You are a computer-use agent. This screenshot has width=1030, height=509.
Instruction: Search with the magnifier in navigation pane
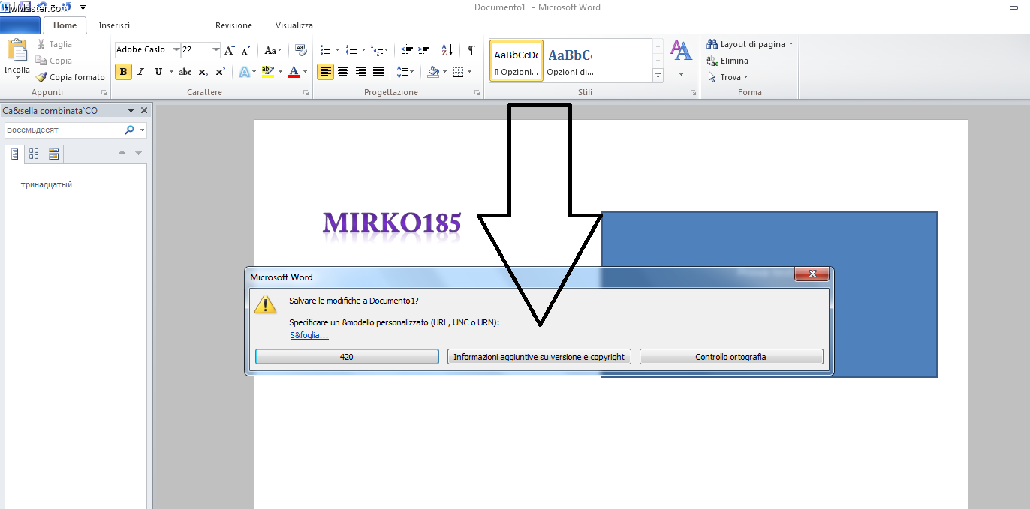click(129, 130)
